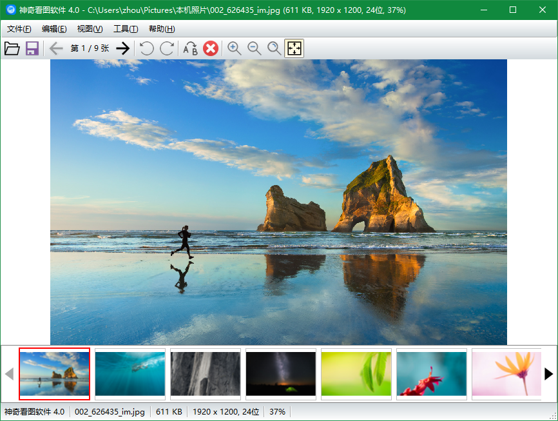The width and height of the screenshot is (558, 421).
Task: Select the gray waterfall rock thumbnail
Action: tap(206, 374)
